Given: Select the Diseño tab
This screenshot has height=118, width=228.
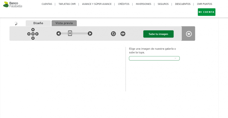Looking at the screenshot, I should 38,23.
